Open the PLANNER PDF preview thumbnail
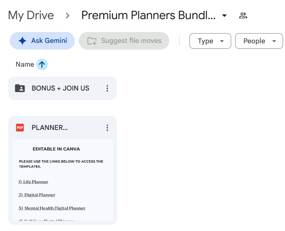285x231 pixels. (x=62, y=180)
